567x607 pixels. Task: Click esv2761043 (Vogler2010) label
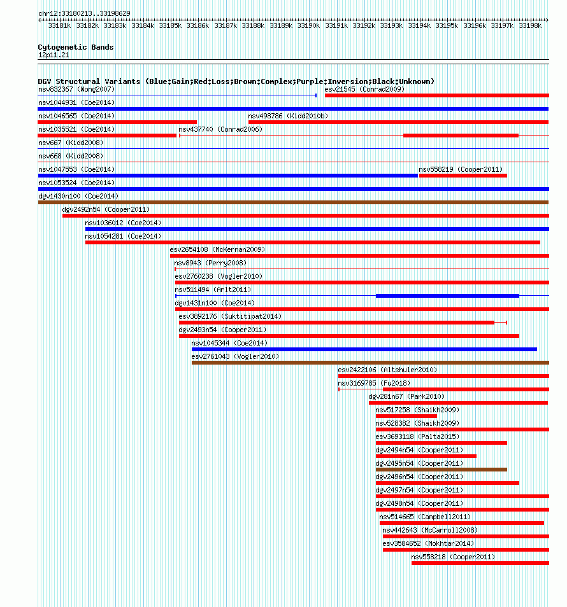click(235, 356)
